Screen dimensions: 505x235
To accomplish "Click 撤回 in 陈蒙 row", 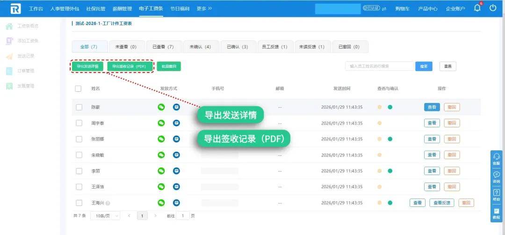I will 452,107.
